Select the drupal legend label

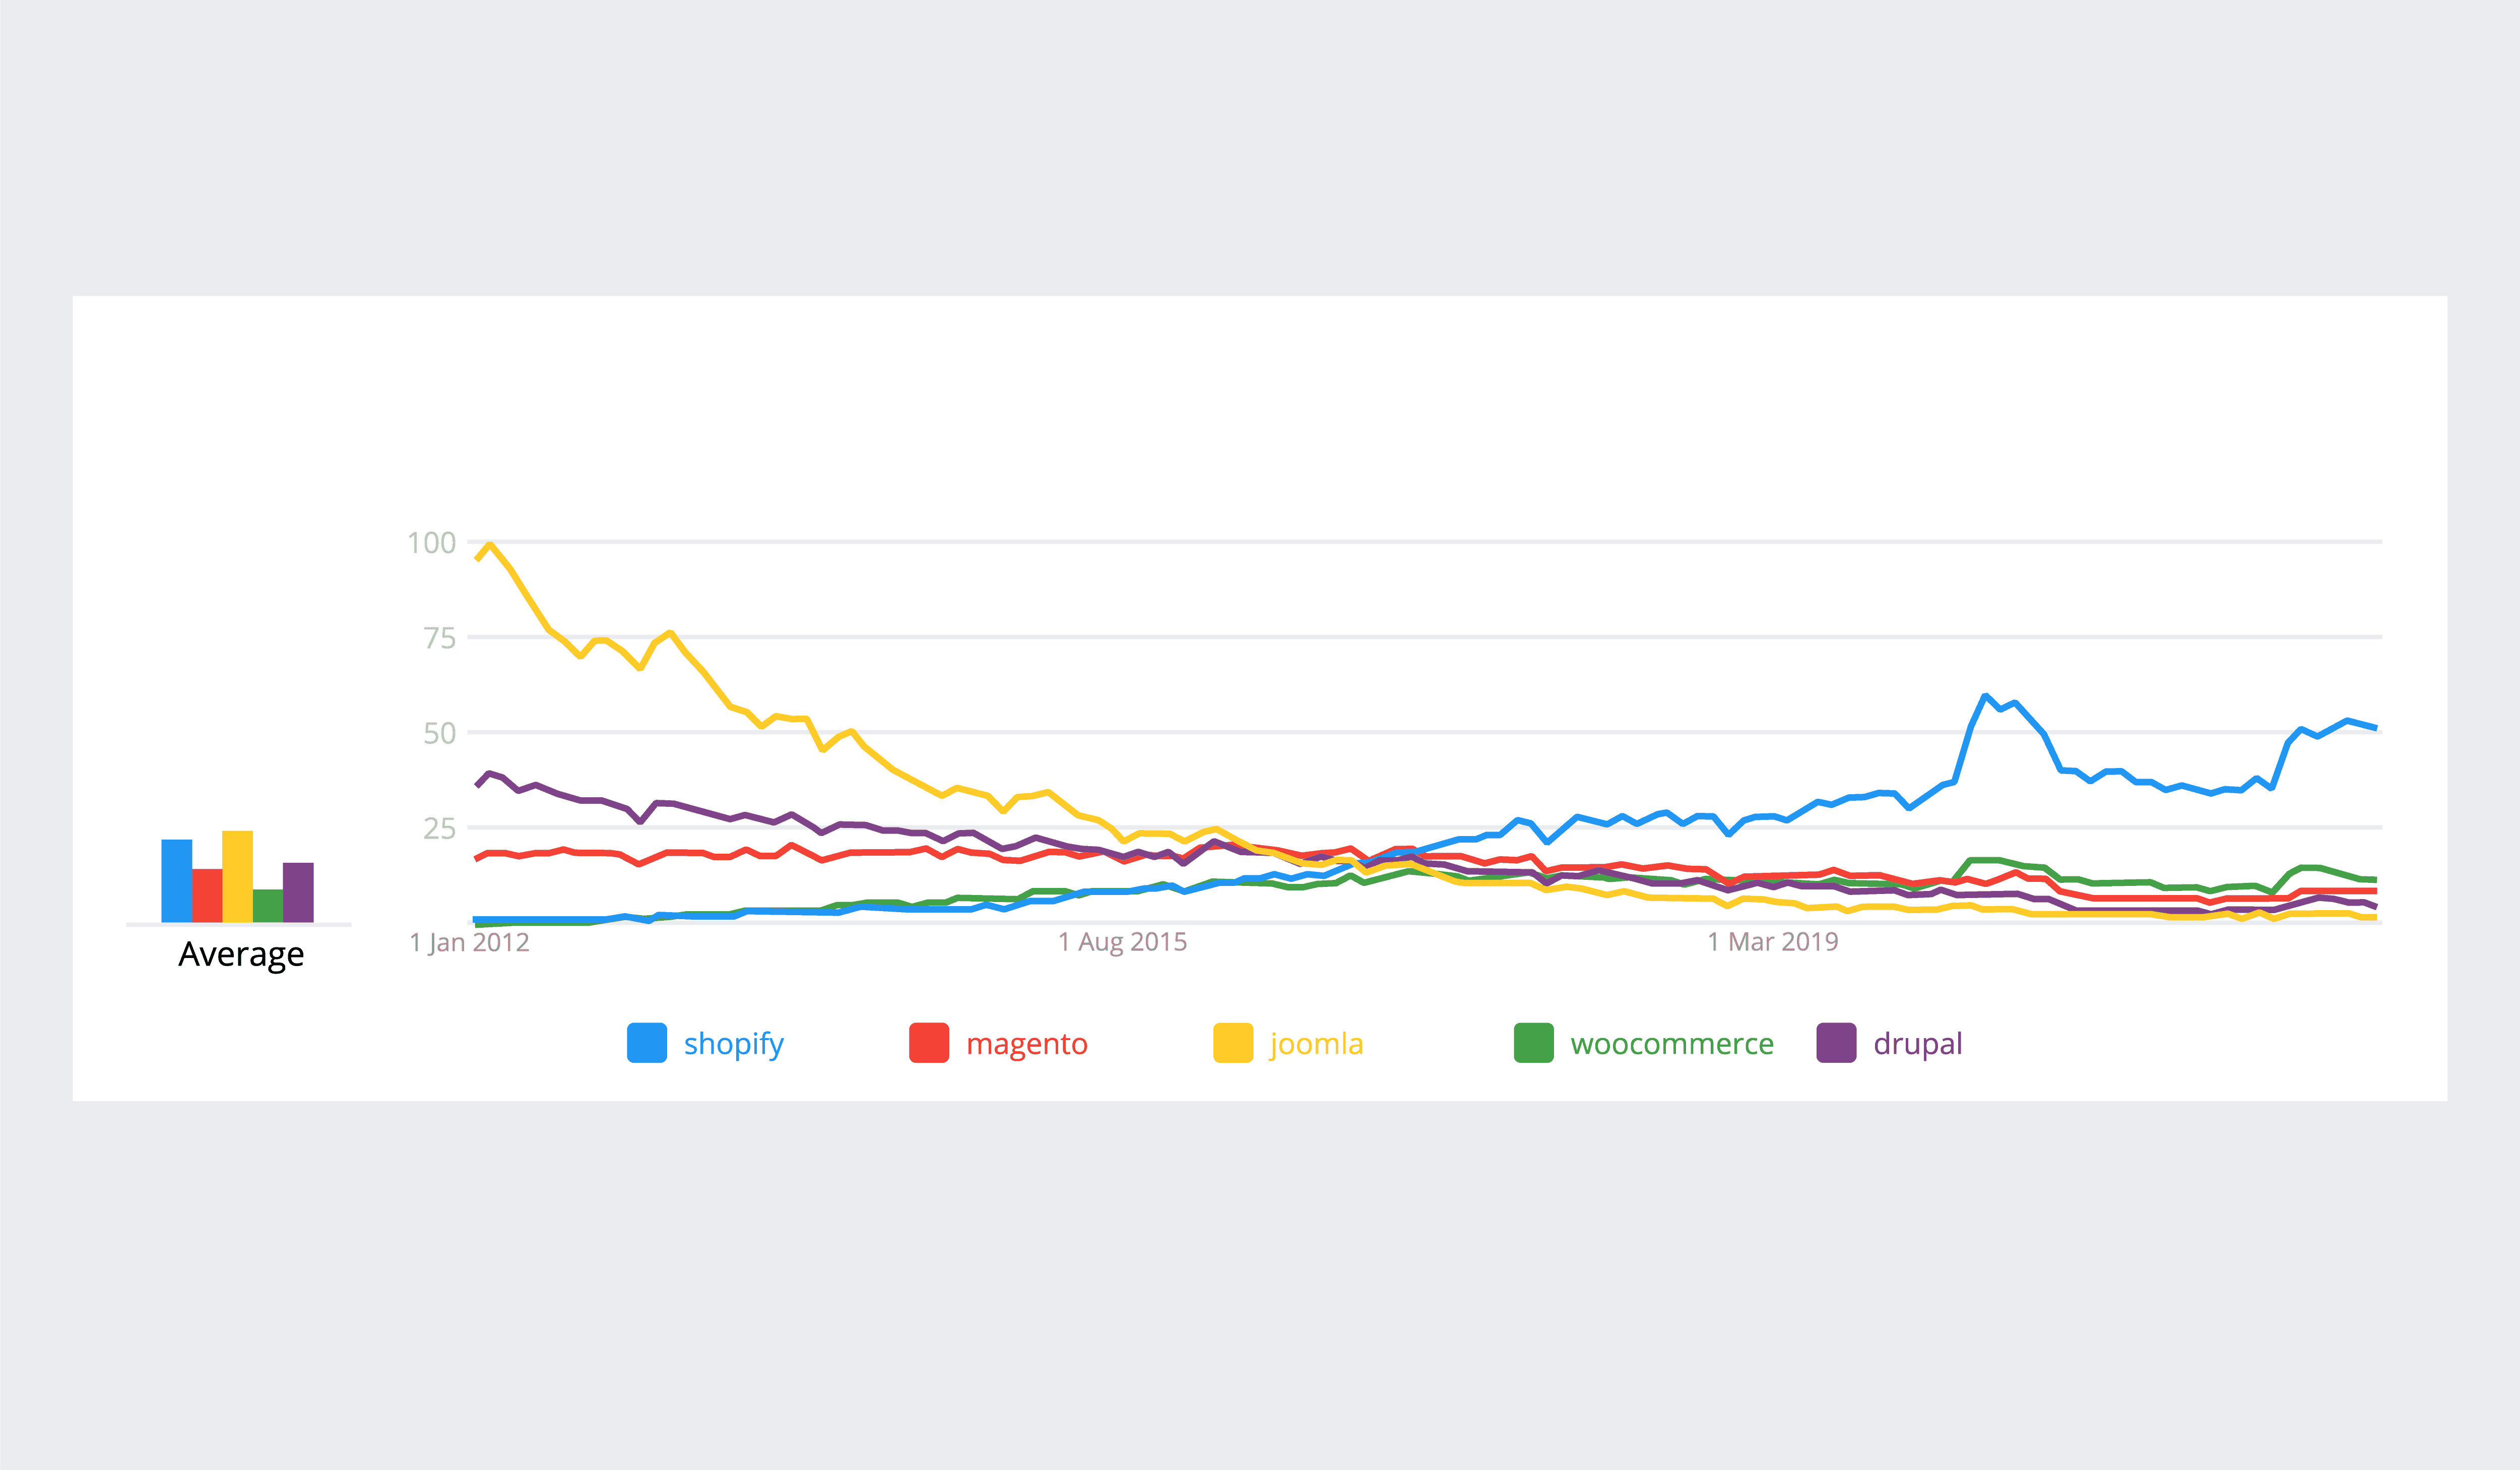point(1918,1044)
